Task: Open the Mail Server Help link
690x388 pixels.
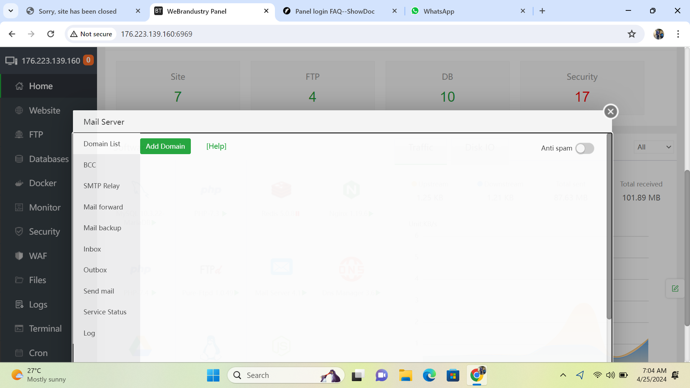Action: pos(216,146)
